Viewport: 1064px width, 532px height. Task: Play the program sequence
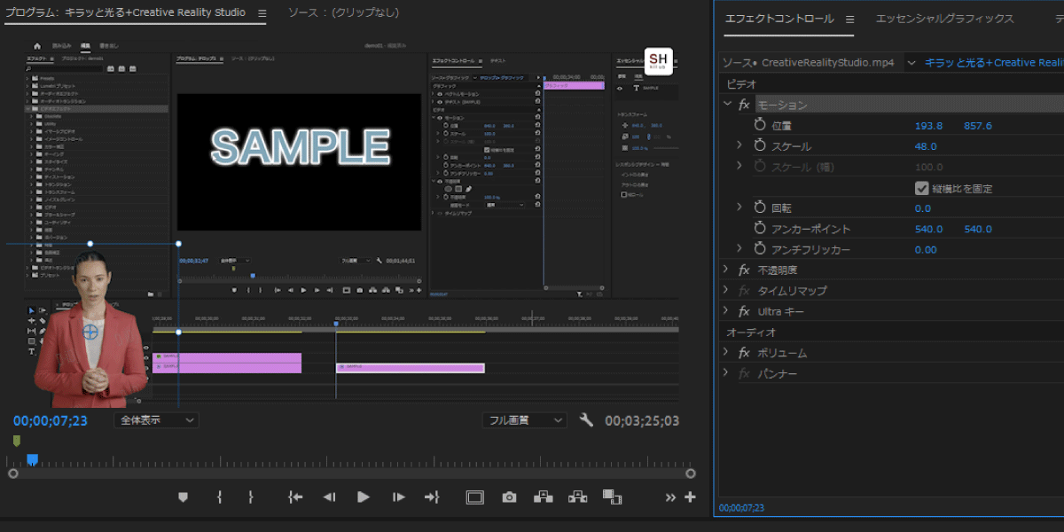coord(364,497)
